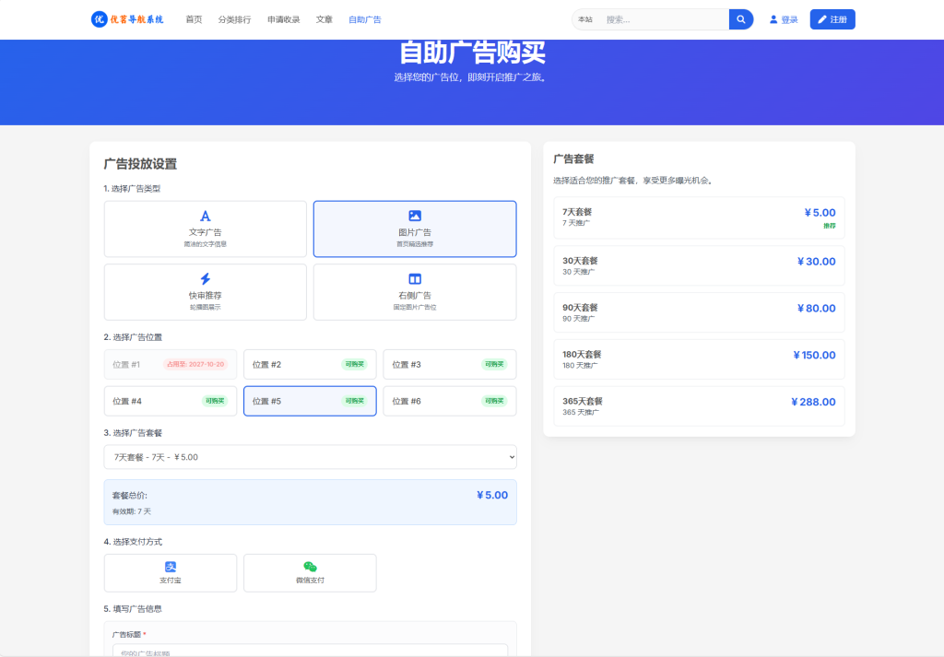Select the 文字广告 text ad type icon
Screen dimensions: 944x657
[x=205, y=215]
